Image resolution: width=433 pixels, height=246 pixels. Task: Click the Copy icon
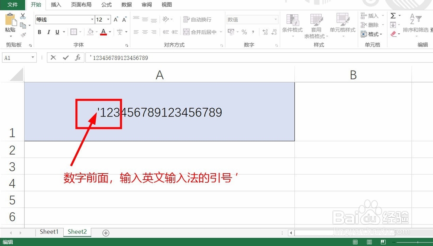click(x=23, y=26)
